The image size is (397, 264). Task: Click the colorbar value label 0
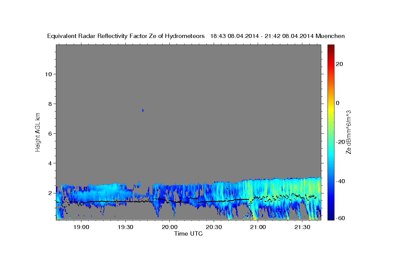[338, 103]
